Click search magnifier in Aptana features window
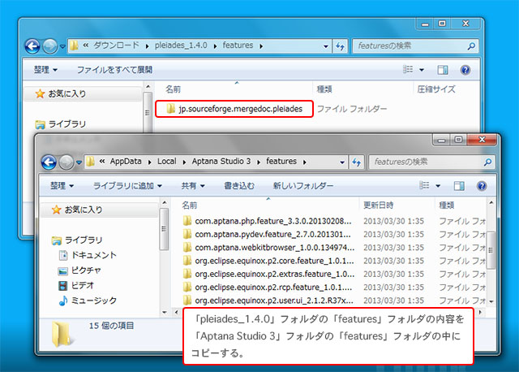This screenshot has height=372, width=519. [x=487, y=162]
